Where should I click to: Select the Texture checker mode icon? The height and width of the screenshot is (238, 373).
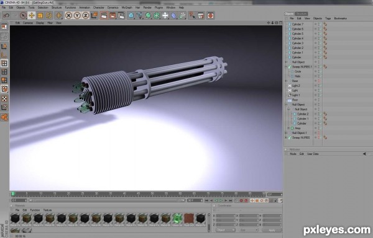click(4, 99)
